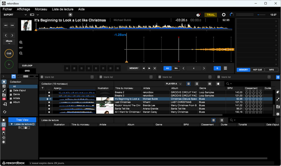Click the notification info icon near TRIAL
281x166 pixels.
[198, 15]
